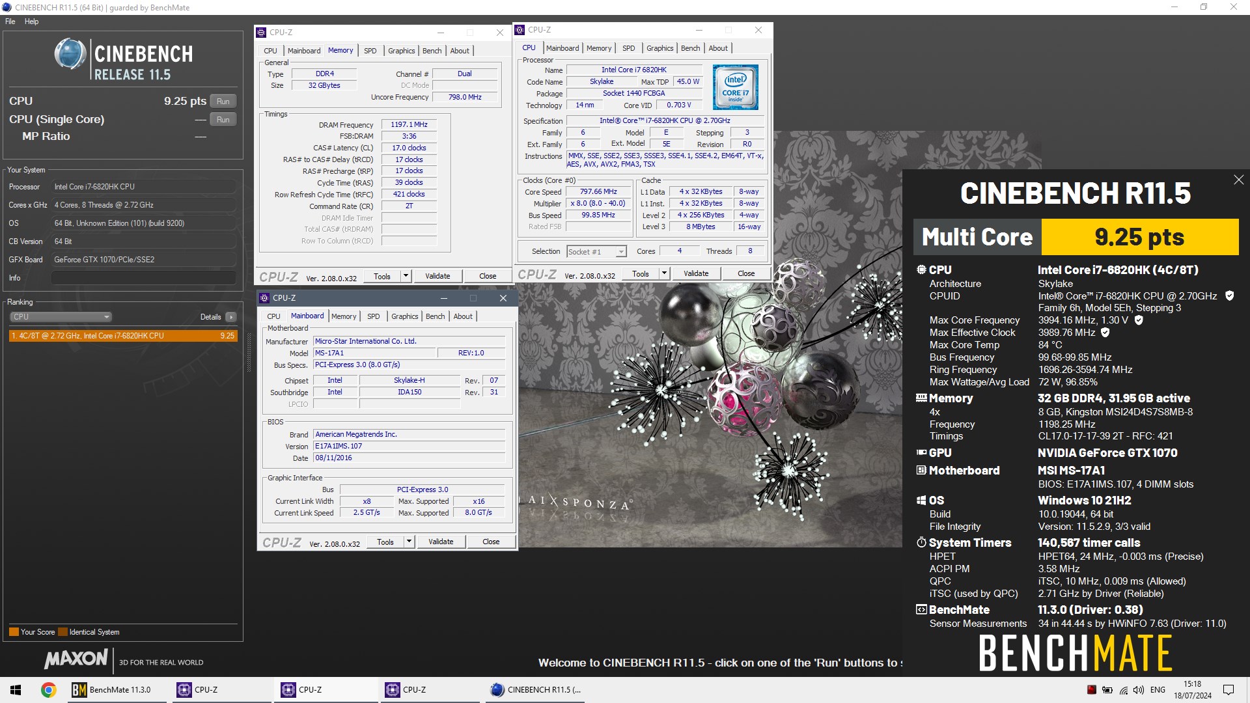The height and width of the screenshot is (703, 1250).
Task: Click the BenchMate OS Windows icon
Action: click(x=921, y=500)
